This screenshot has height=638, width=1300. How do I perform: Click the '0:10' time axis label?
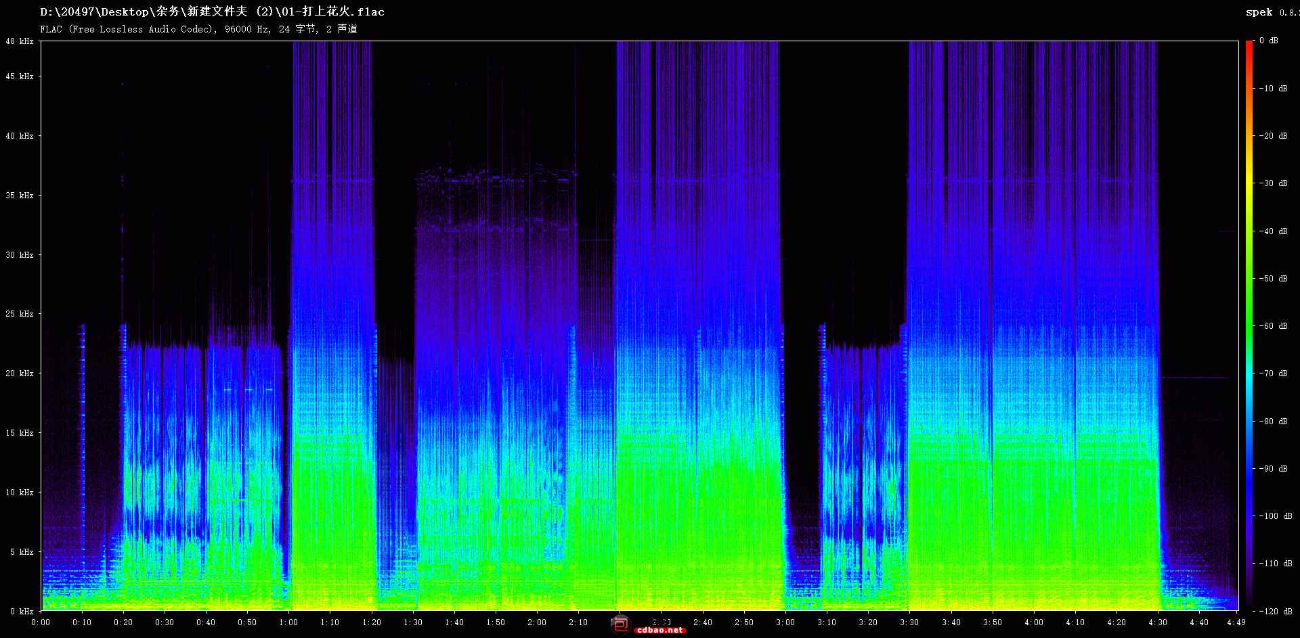tap(82, 622)
